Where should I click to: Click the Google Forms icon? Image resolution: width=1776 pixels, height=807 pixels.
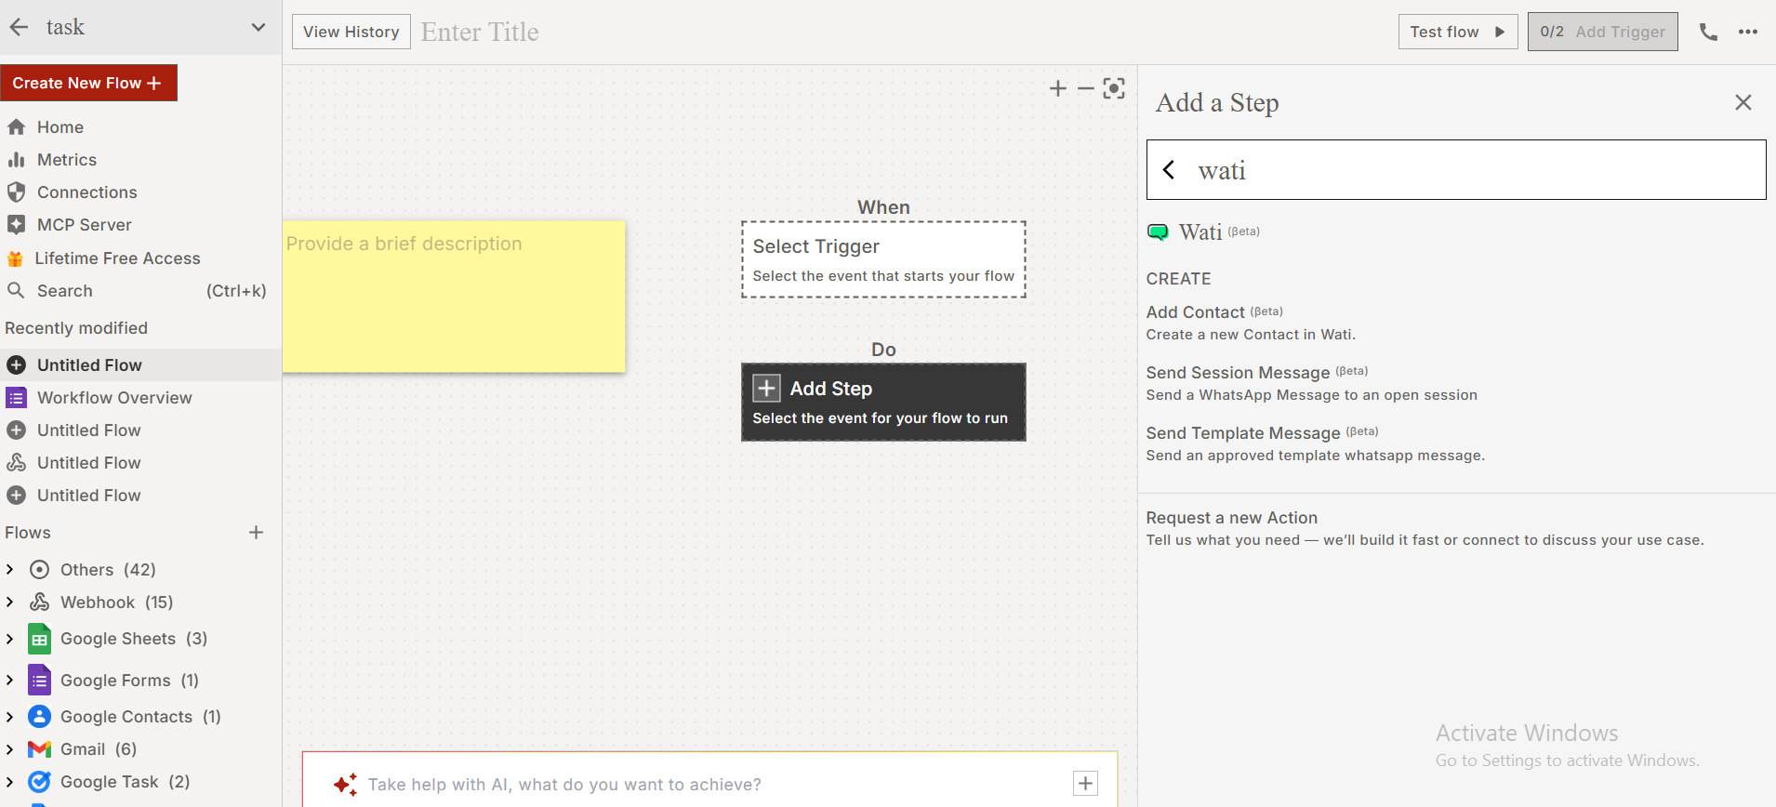click(x=39, y=681)
